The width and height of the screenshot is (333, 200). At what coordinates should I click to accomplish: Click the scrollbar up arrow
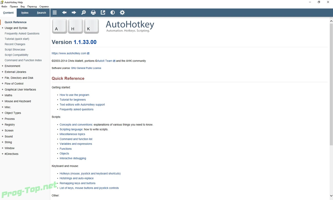331,21
